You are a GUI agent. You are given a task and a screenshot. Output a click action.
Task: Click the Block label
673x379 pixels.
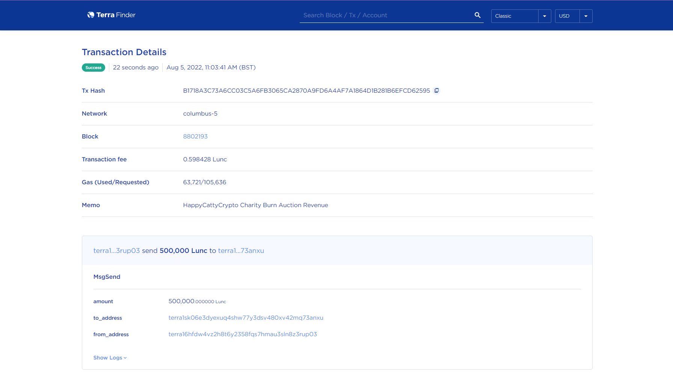90,137
